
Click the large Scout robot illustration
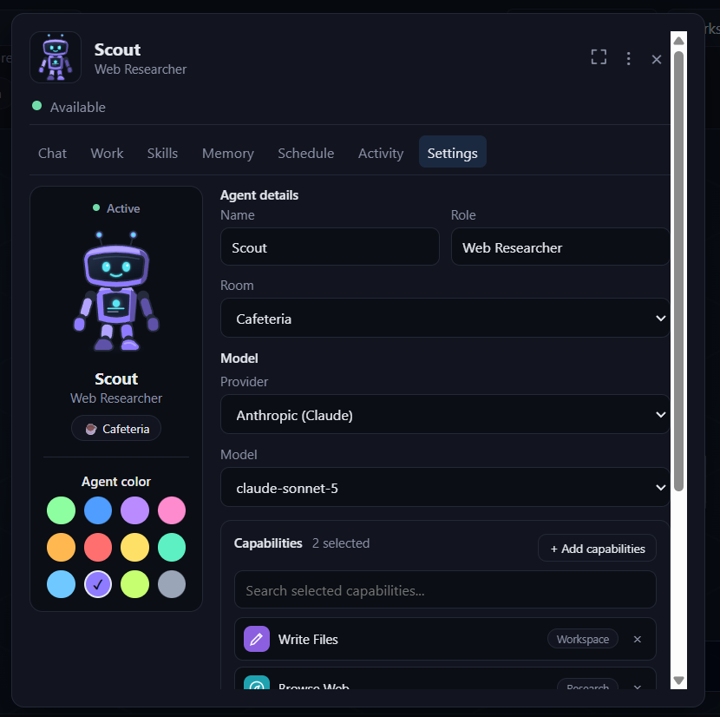pyautogui.click(x=116, y=292)
